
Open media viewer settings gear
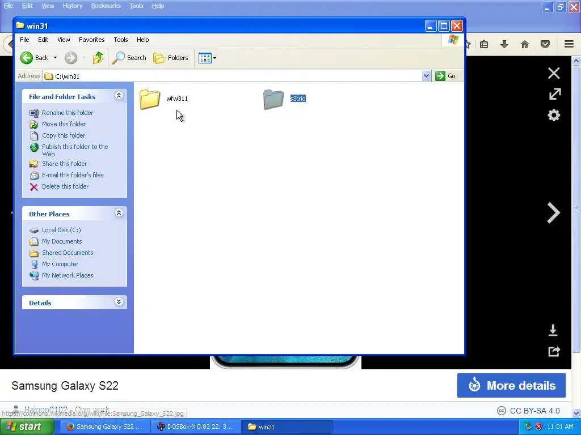[x=554, y=115]
